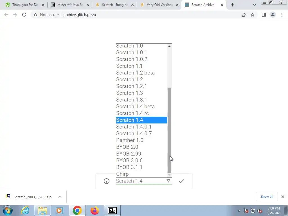Click the list scrollbar up arrow
Viewport: 288px width, 216px height.
pyautogui.click(x=169, y=46)
